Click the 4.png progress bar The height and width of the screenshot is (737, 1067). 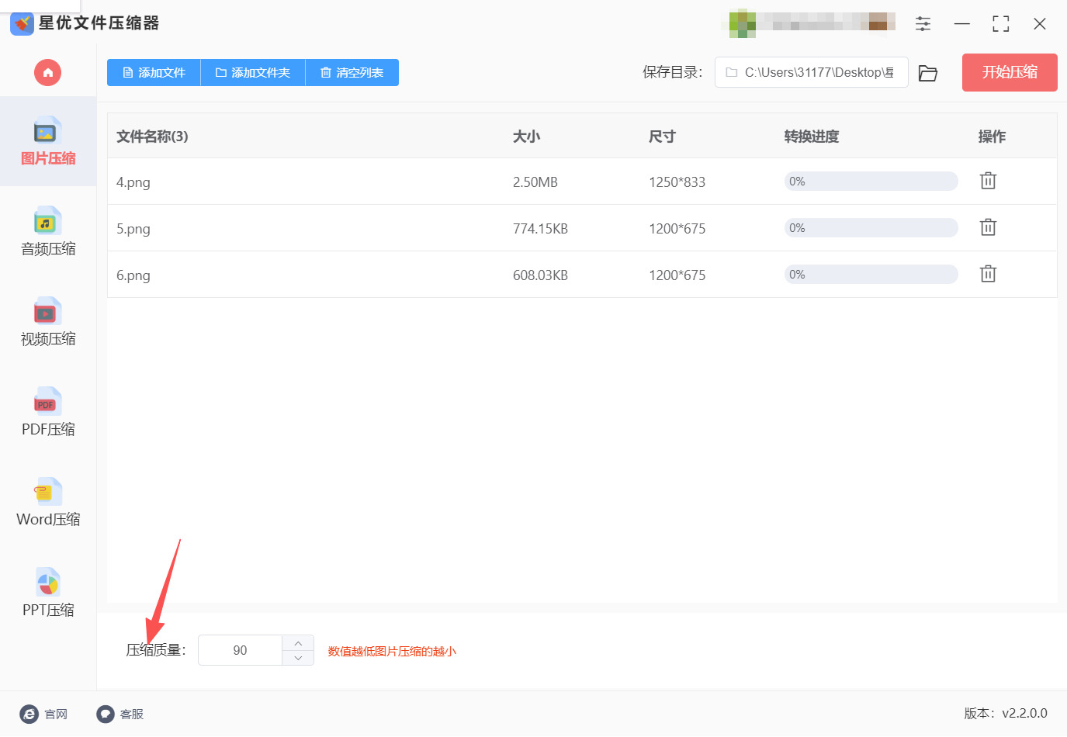[x=871, y=182]
